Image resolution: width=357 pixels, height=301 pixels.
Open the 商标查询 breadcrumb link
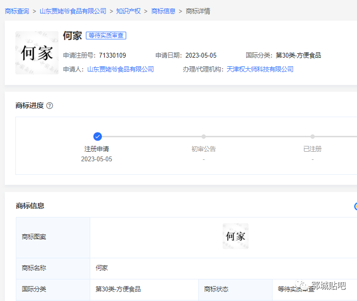(x=17, y=11)
